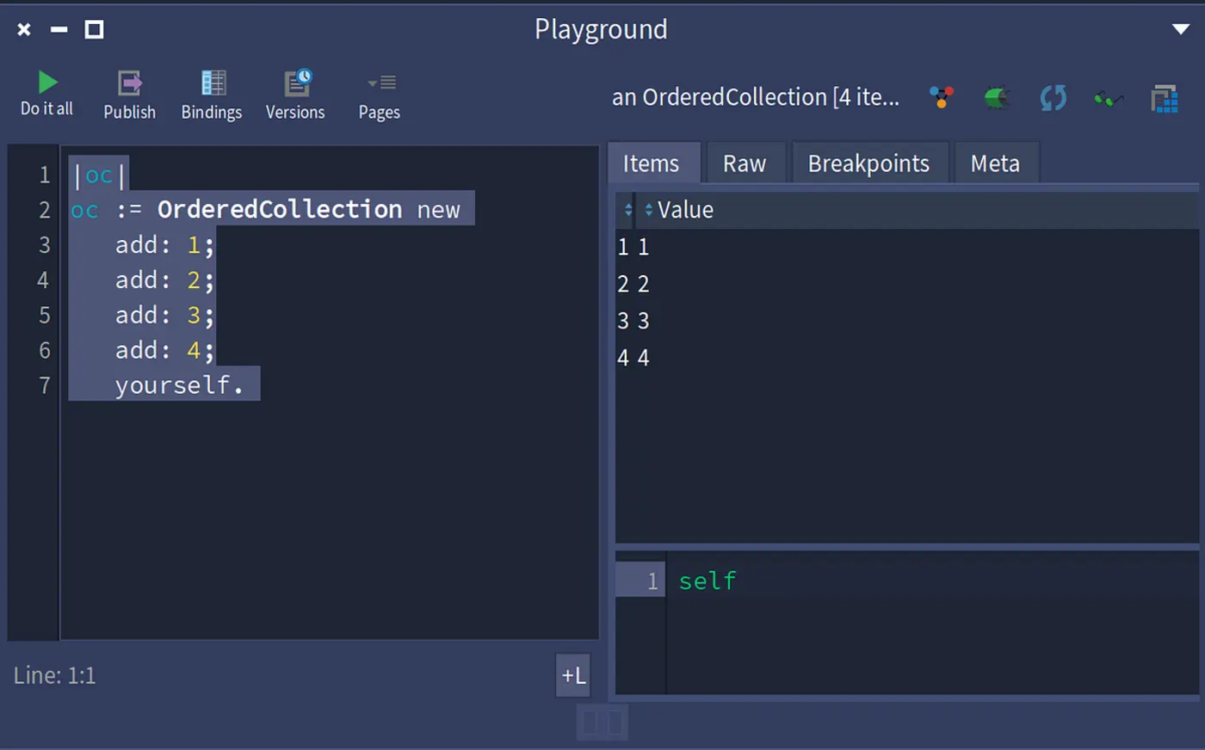Click the 'yourself.' code line

click(179, 384)
